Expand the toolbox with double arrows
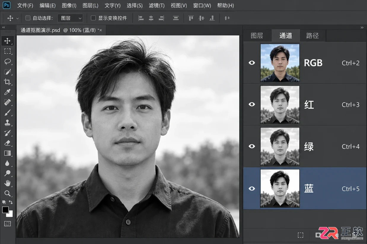Screen dimensions: 367x244 click(x=4, y=28)
